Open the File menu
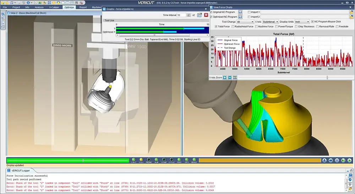Viewport: 355px width, 194px height. tap(5, 7)
